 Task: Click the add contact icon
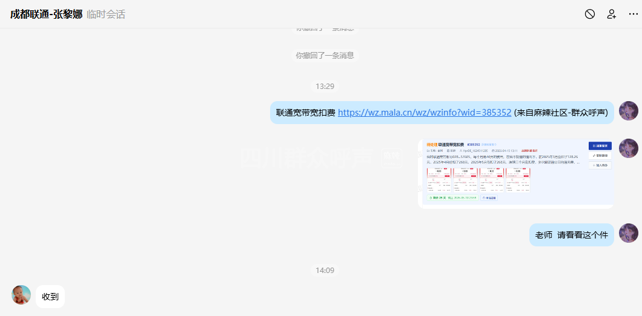611,14
